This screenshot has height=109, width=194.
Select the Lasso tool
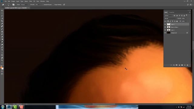point(2,16)
